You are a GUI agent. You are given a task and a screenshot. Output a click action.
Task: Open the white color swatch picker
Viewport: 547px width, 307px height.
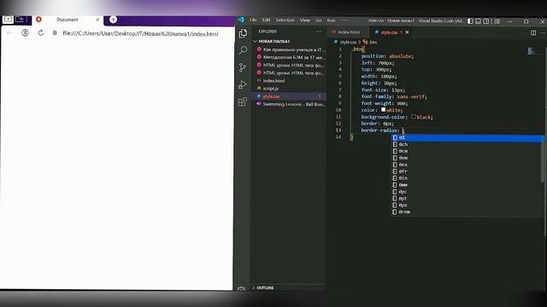click(x=383, y=110)
